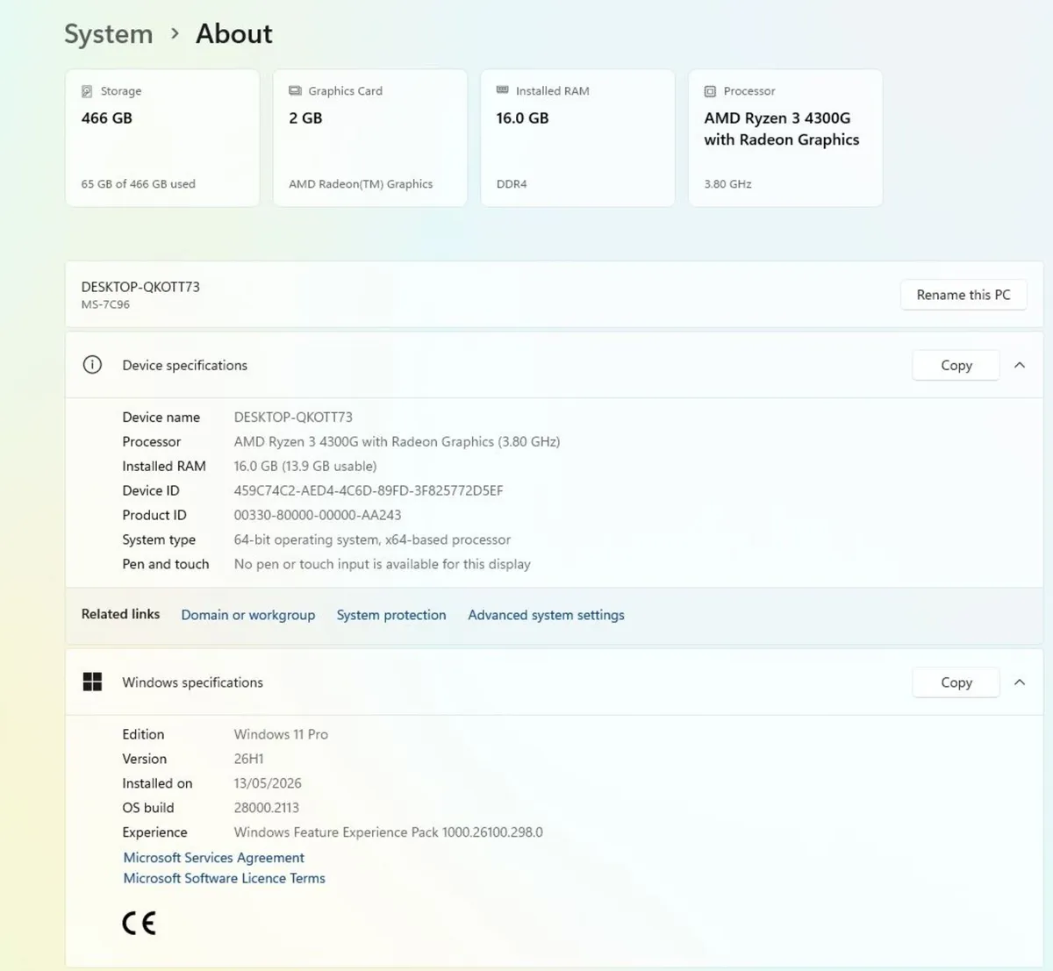The width and height of the screenshot is (1053, 971).
Task: Go back to System in breadcrumb
Action: [109, 33]
